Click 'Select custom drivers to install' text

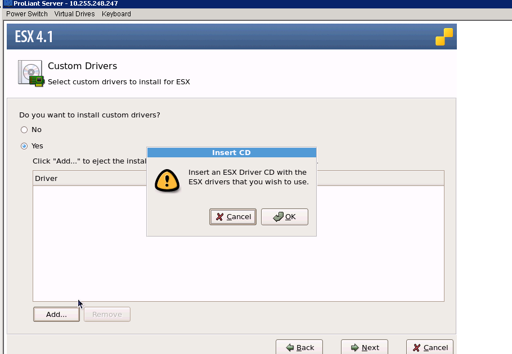point(119,82)
